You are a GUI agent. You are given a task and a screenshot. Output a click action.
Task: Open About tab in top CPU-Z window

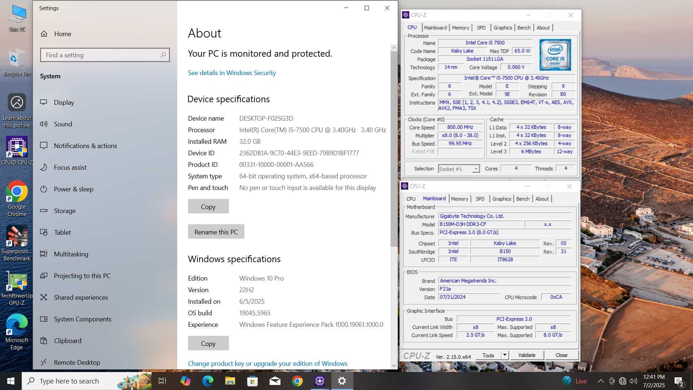click(x=543, y=28)
